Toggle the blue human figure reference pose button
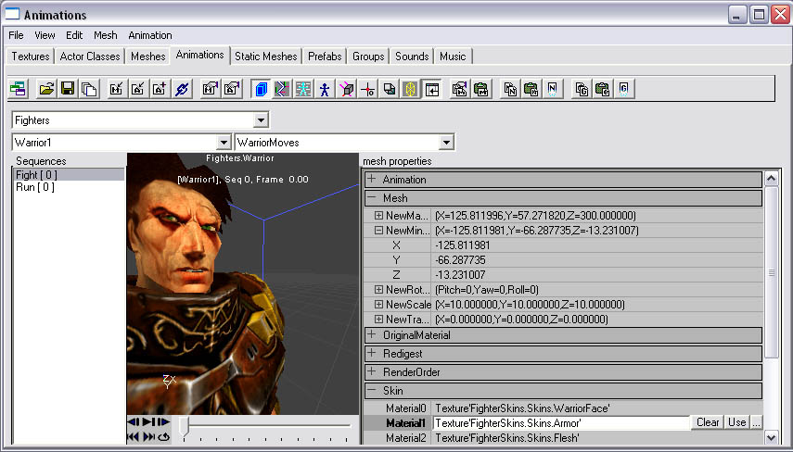 point(325,89)
